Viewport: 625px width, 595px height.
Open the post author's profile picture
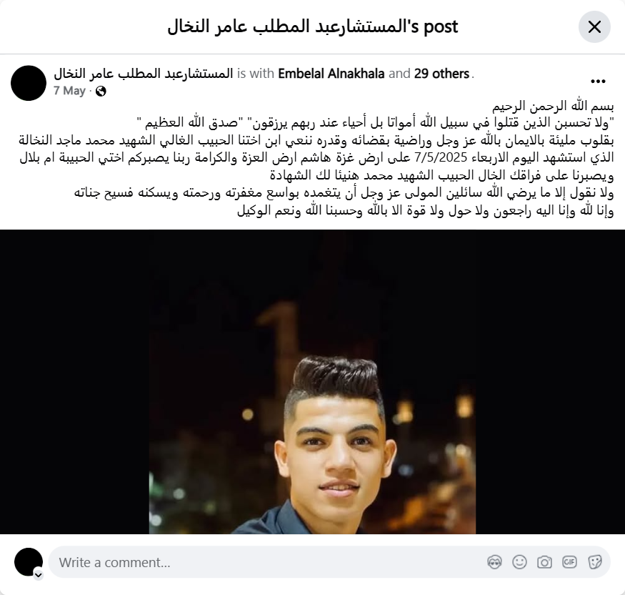click(29, 83)
